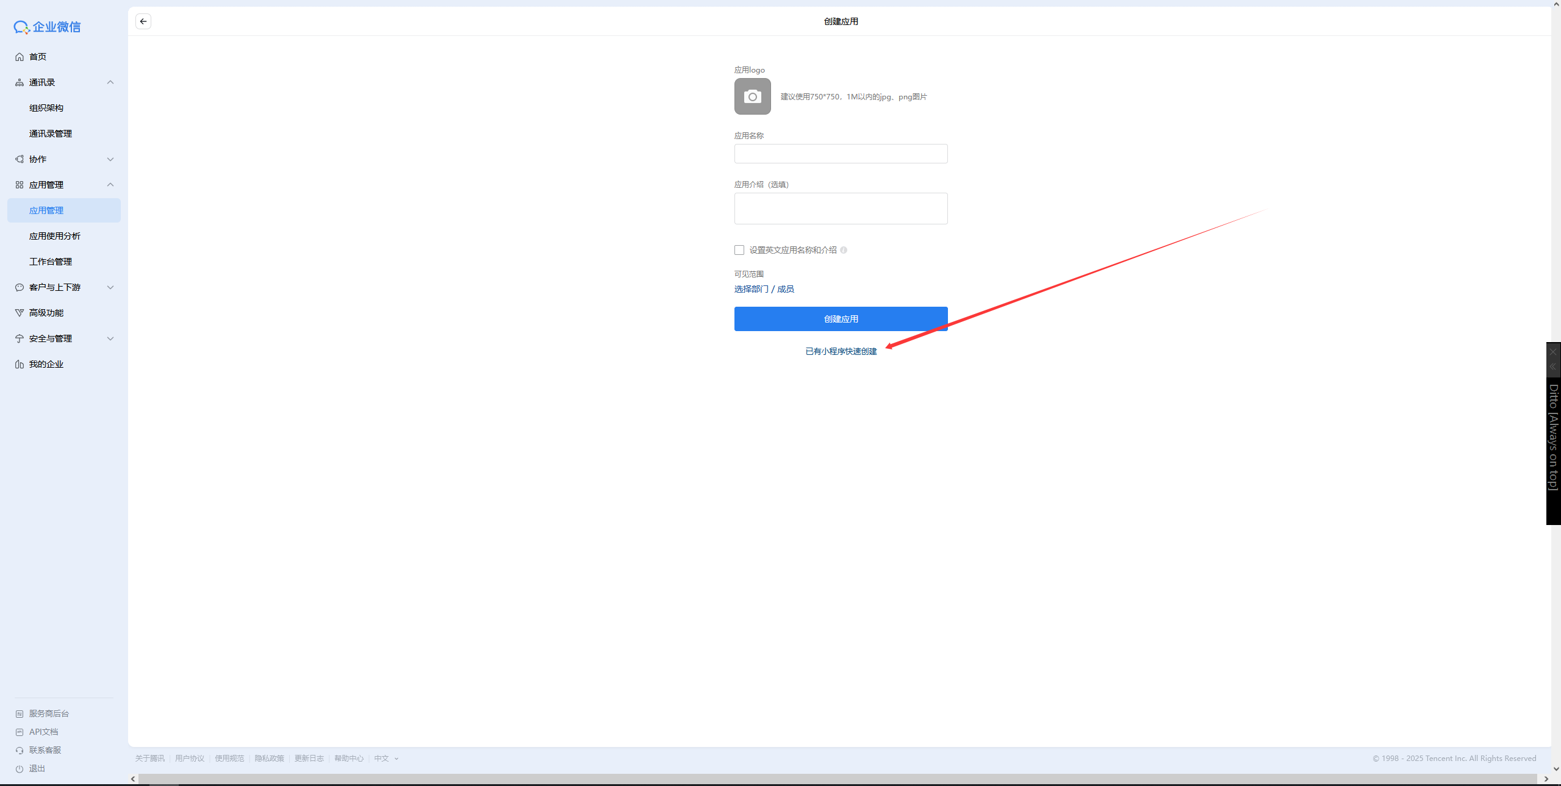The image size is (1561, 786).
Task: Click 退出 logout at sidebar bottom
Action: (x=37, y=768)
